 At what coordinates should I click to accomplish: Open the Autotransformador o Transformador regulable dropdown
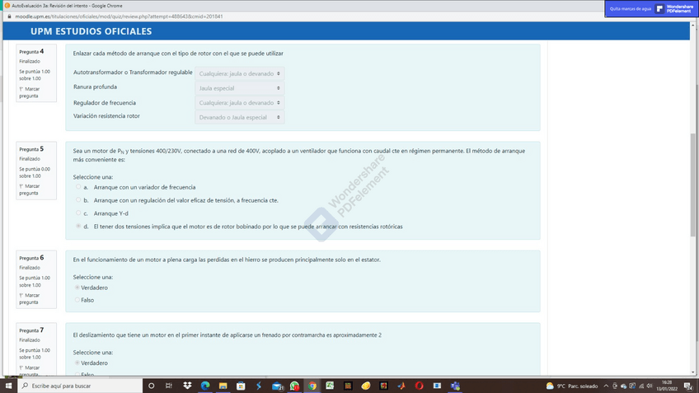(x=240, y=74)
